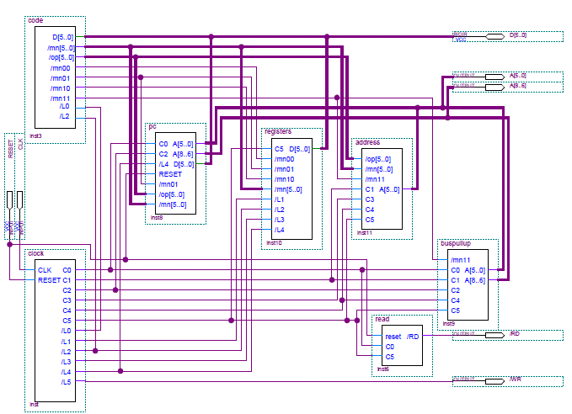Image resolution: width=572 pixels, height=414 pixels.
Task: Click the C5 port on read block
Action: [x=389, y=357]
